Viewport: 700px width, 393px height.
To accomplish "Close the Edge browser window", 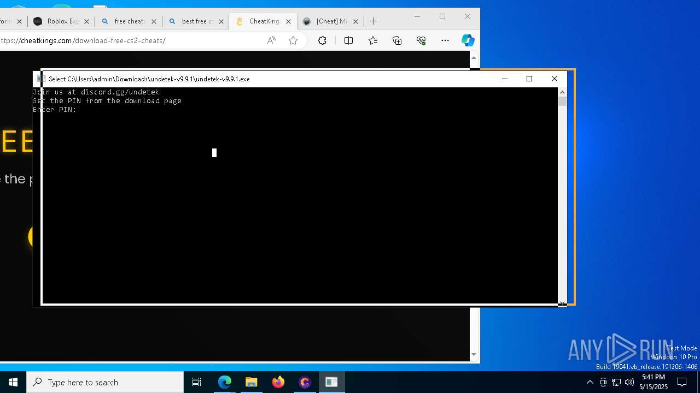I will point(468,16).
